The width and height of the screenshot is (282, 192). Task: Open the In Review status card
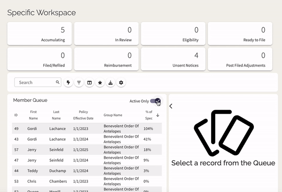pyautogui.click(x=107, y=34)
